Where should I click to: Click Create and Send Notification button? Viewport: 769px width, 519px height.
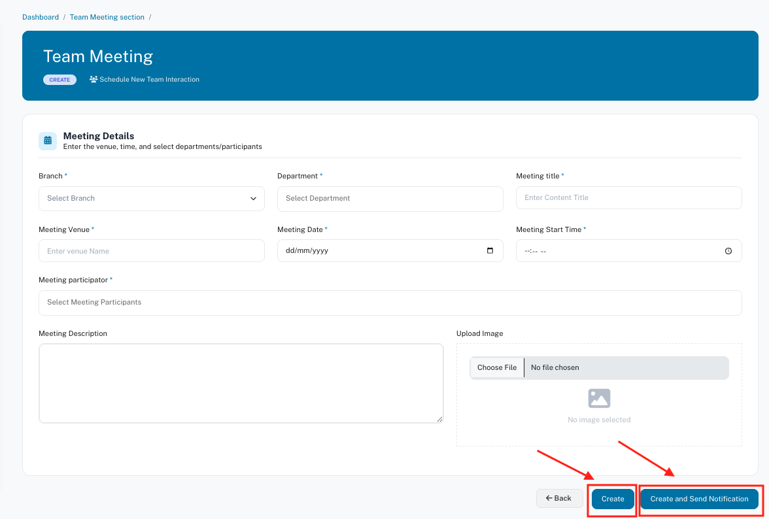(x=699, y=499)
